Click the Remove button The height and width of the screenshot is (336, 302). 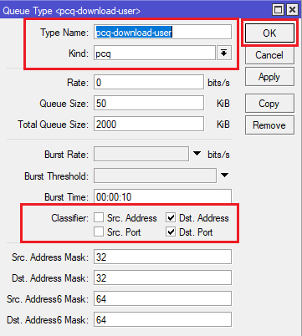269,125
